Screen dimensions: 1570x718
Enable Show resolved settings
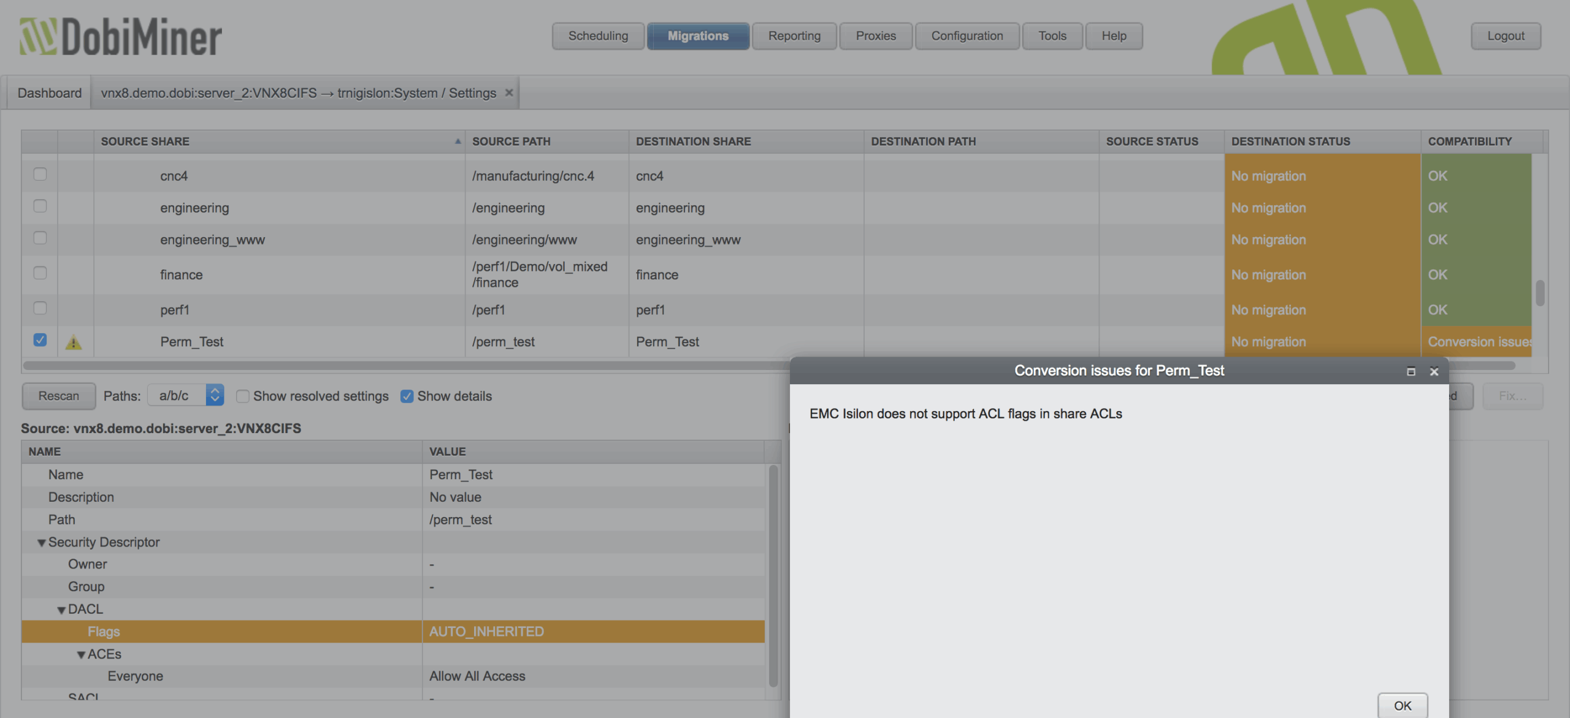(x=243, y=396)
